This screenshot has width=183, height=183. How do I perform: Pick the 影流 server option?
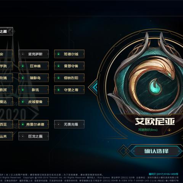click(x=34, y=90)
